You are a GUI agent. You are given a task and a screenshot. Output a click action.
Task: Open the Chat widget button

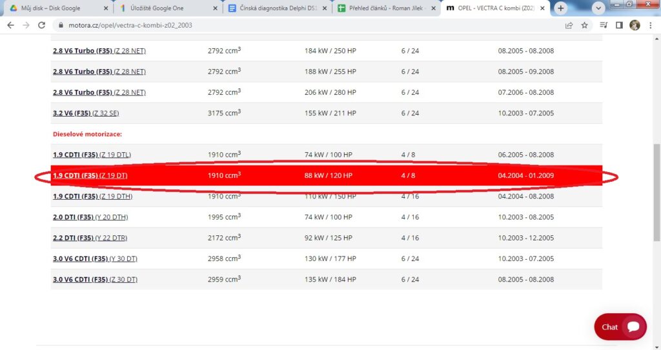coord(620,327)
